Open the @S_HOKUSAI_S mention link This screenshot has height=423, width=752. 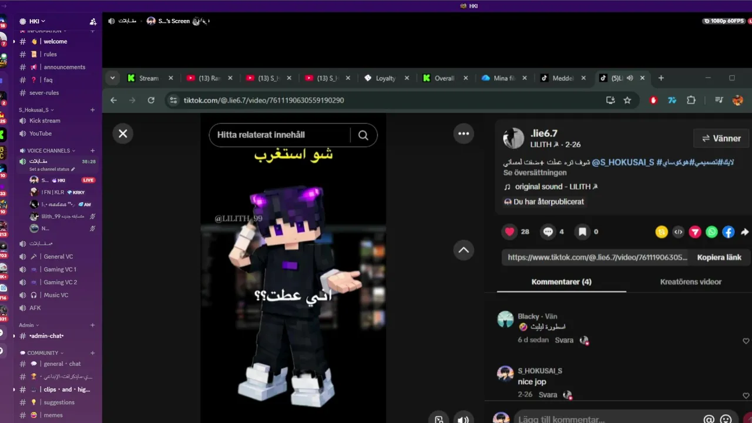(623, 162)
